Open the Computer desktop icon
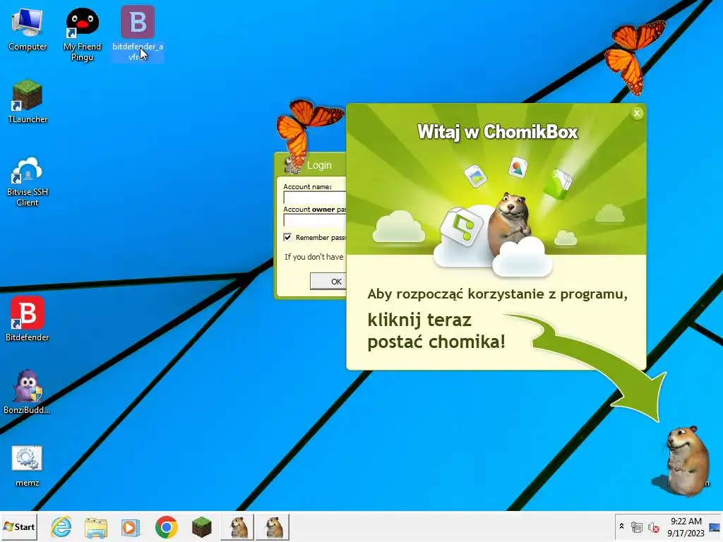 pos(28,30)
